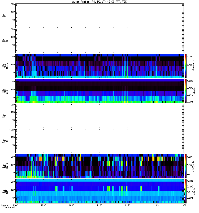Click the <|nT|> units label of thb scm1 color bar
Image resolution: width=199 pixels, height=213 pixels.
coord(194,91)
